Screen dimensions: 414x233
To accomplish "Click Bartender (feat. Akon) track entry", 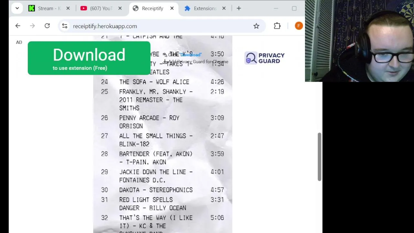I will pos(156,158).
